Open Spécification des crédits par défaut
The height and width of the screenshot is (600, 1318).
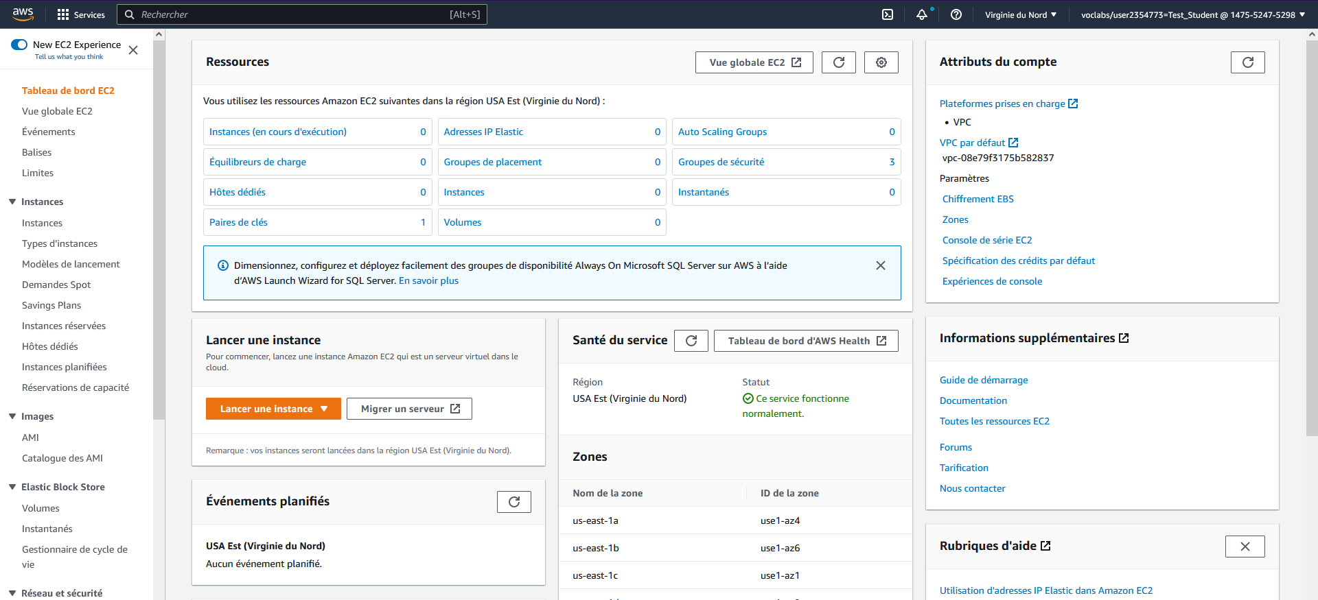(1019, 261)
